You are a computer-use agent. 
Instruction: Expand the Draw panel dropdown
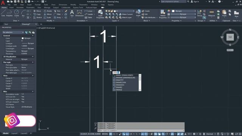tap(16, 21)
